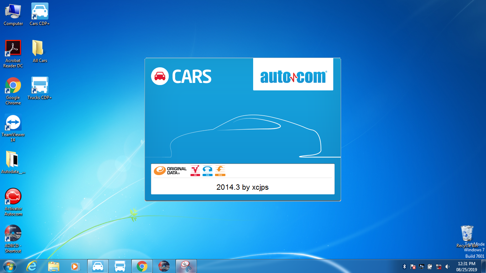This screenshot has height=273, width=486.
Task: Open the network status tray icon
Action: (439, 267)
